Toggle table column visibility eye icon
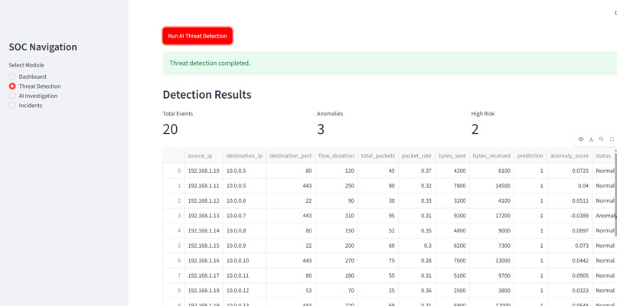This screenshot has height=306, width=617. pos(580,138)
